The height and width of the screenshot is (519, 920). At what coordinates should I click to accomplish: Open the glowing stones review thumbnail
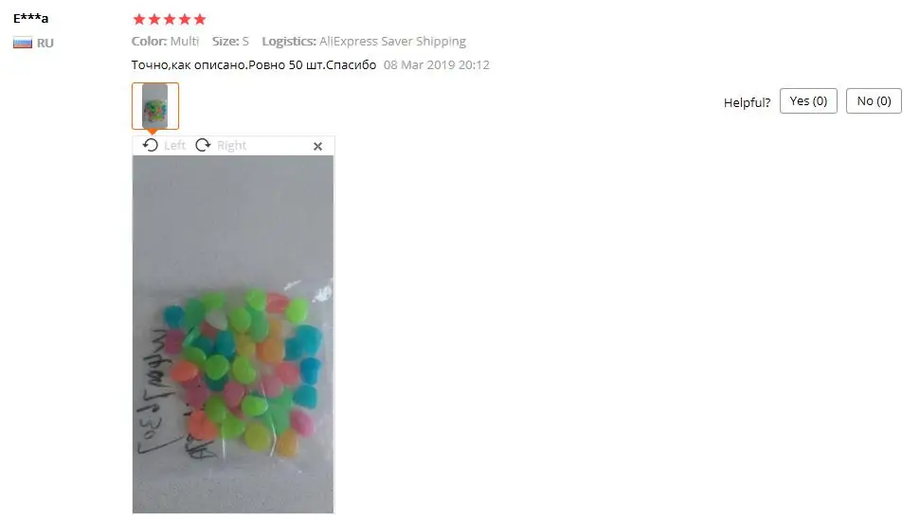pyautogui.click(x=154, y=106)
